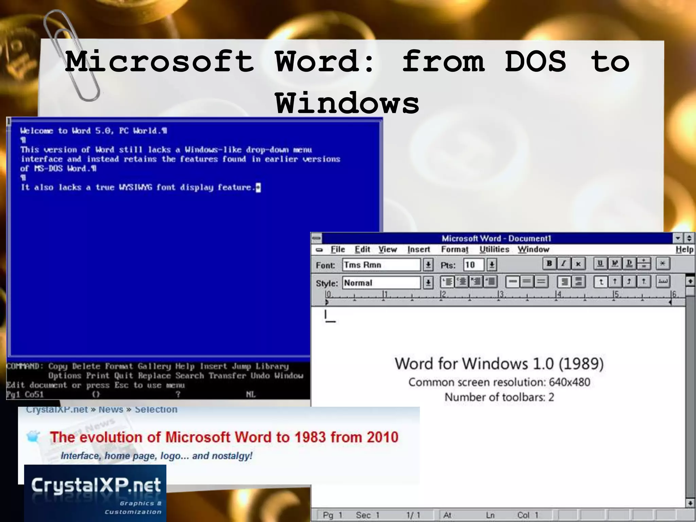
Task: Toggle Bold in the Word ribbon
Action: click(549, 264)
